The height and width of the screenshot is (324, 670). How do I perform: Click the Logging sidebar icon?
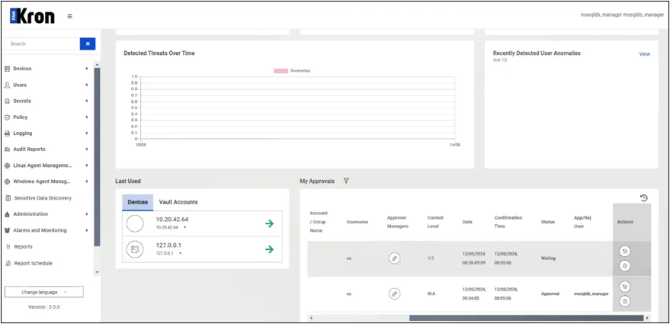(8, 133)
